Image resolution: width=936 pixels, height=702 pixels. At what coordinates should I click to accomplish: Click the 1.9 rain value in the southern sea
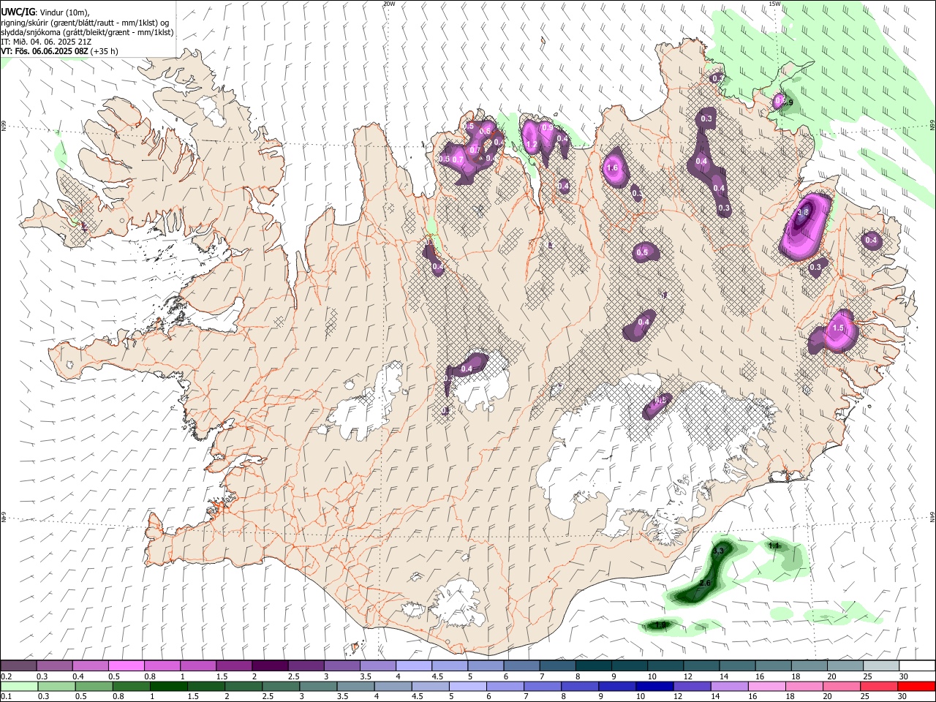(x=660, y=624)
